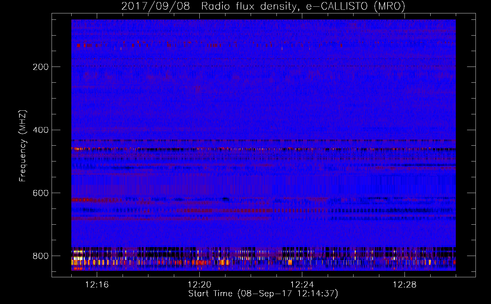Click the 12:24 time tick label
The width and height of the screenshot is (491, 304).
pyautogui.click(x=302, y=285)
